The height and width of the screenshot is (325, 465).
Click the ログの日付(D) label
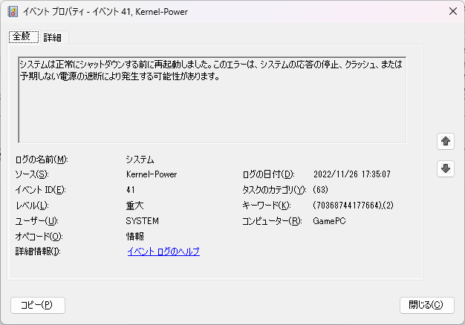[x=268, y=174]
